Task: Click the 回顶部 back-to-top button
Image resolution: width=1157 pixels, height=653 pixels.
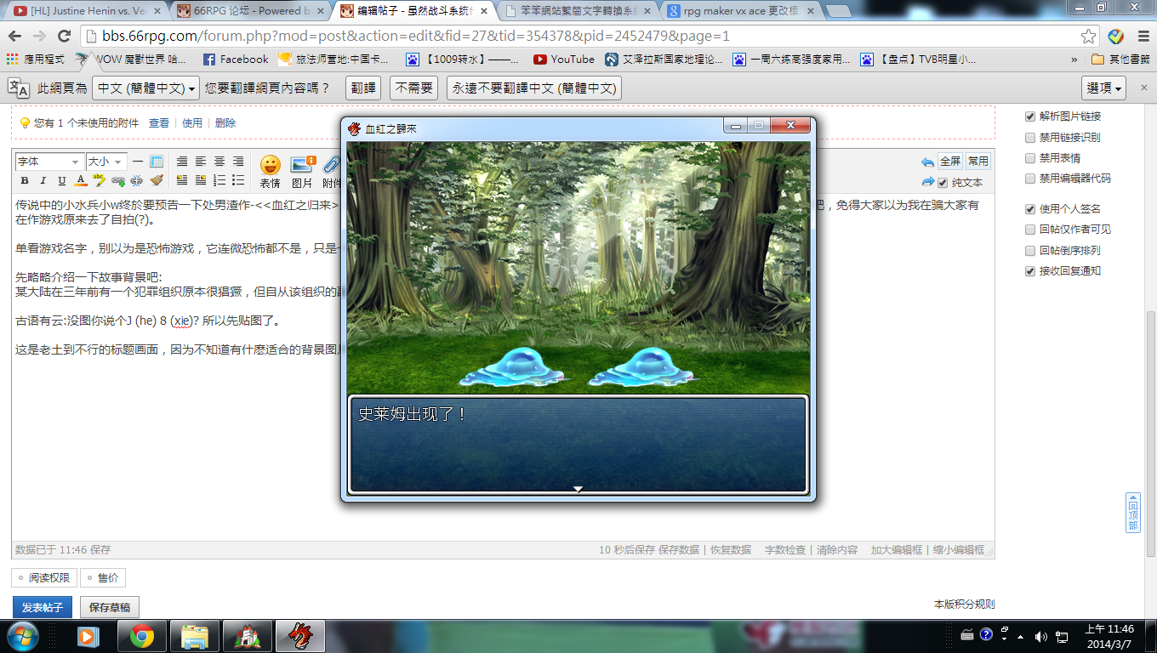Action: pos(1132,513)
